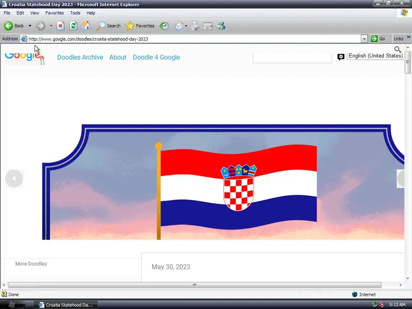Click the red security shield tray icon
This screenshot has height=309, width=412.
click(x=382, y=305)
